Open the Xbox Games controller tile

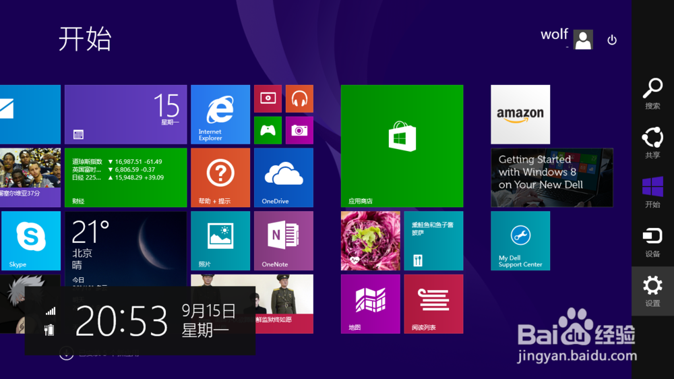[x=268, y=130]
